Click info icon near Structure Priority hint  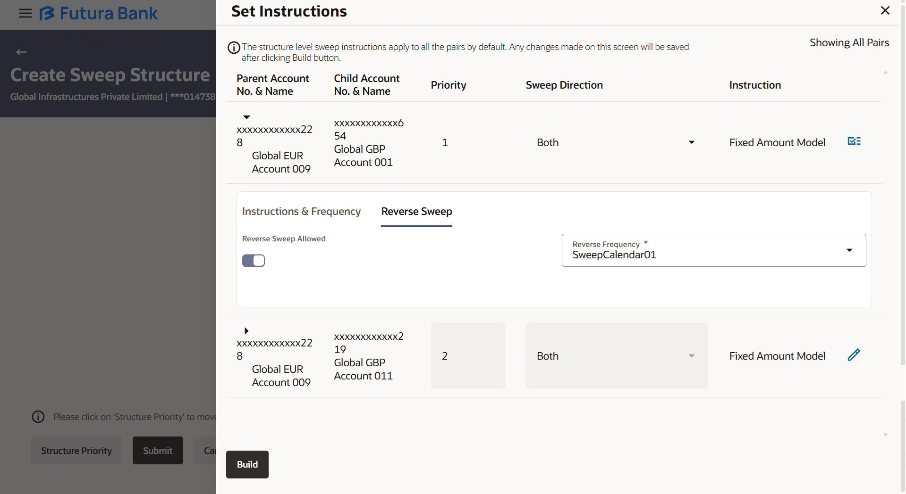point(38,417)
